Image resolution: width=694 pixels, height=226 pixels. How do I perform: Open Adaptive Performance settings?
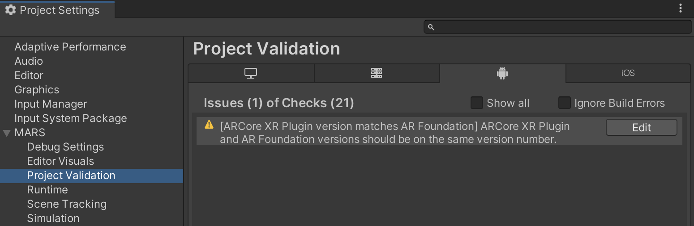coord(70,47)
